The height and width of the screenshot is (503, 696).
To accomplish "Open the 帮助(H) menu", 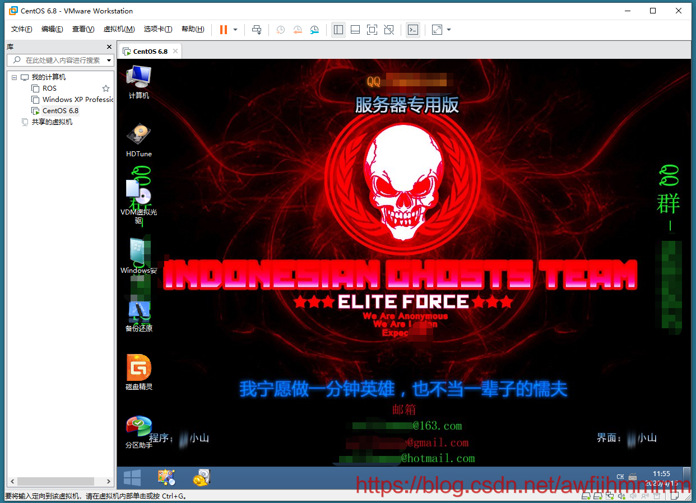I will [193, 29].
